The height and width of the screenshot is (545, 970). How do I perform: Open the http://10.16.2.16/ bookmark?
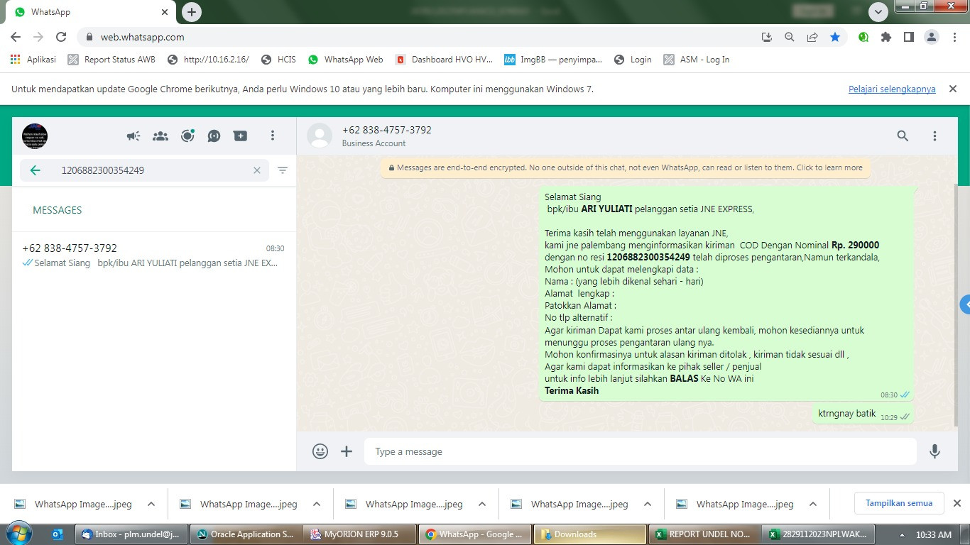pyautogui.click(x=208, y=60)
